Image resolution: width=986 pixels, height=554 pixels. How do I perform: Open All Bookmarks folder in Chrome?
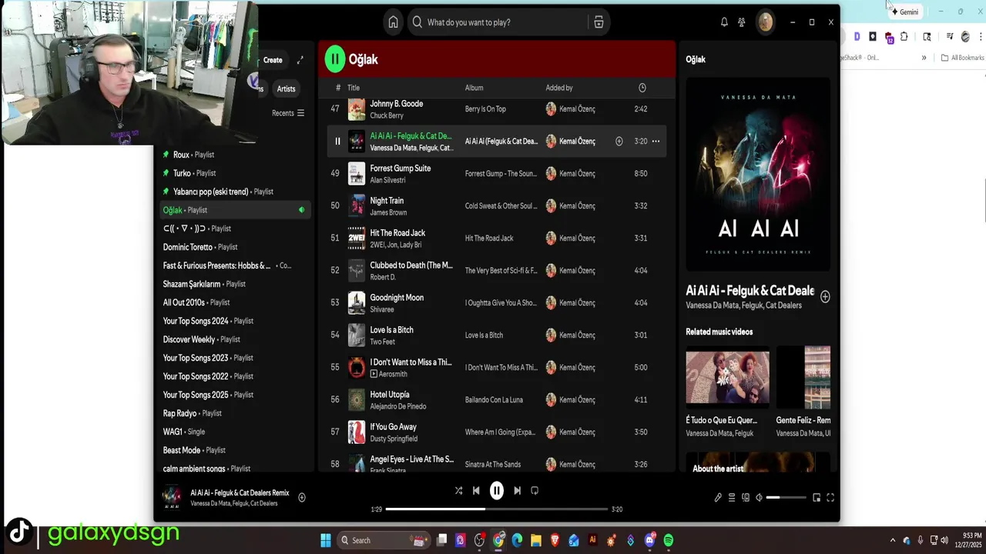(x=963, y=58)
